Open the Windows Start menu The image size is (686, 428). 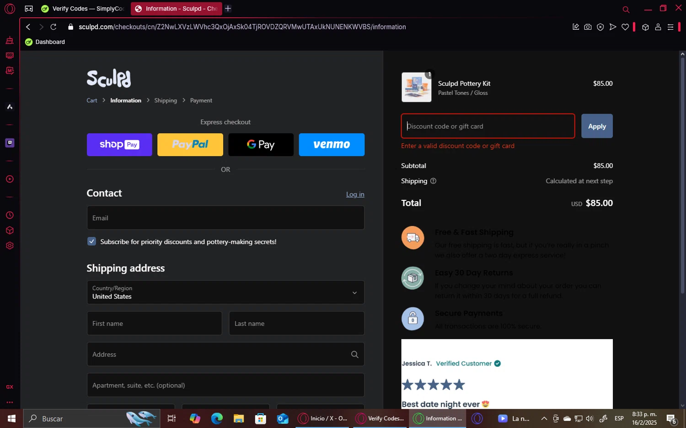pyautogui.click(x=11, y=418)
